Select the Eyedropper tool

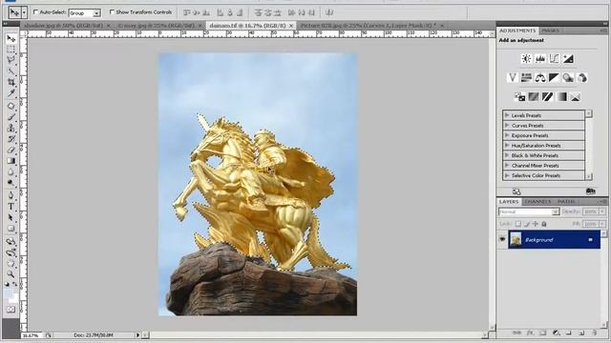click(x=11, y=93)
